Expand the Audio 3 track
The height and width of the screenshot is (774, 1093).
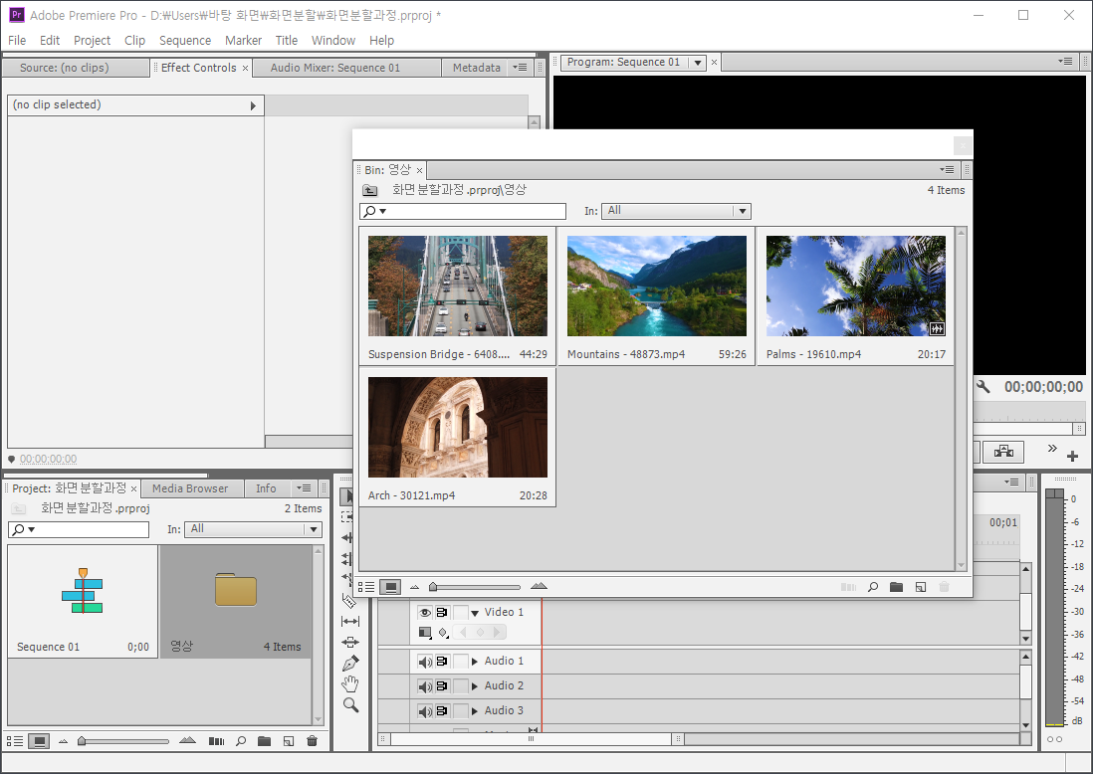click(x=475, y=711)
